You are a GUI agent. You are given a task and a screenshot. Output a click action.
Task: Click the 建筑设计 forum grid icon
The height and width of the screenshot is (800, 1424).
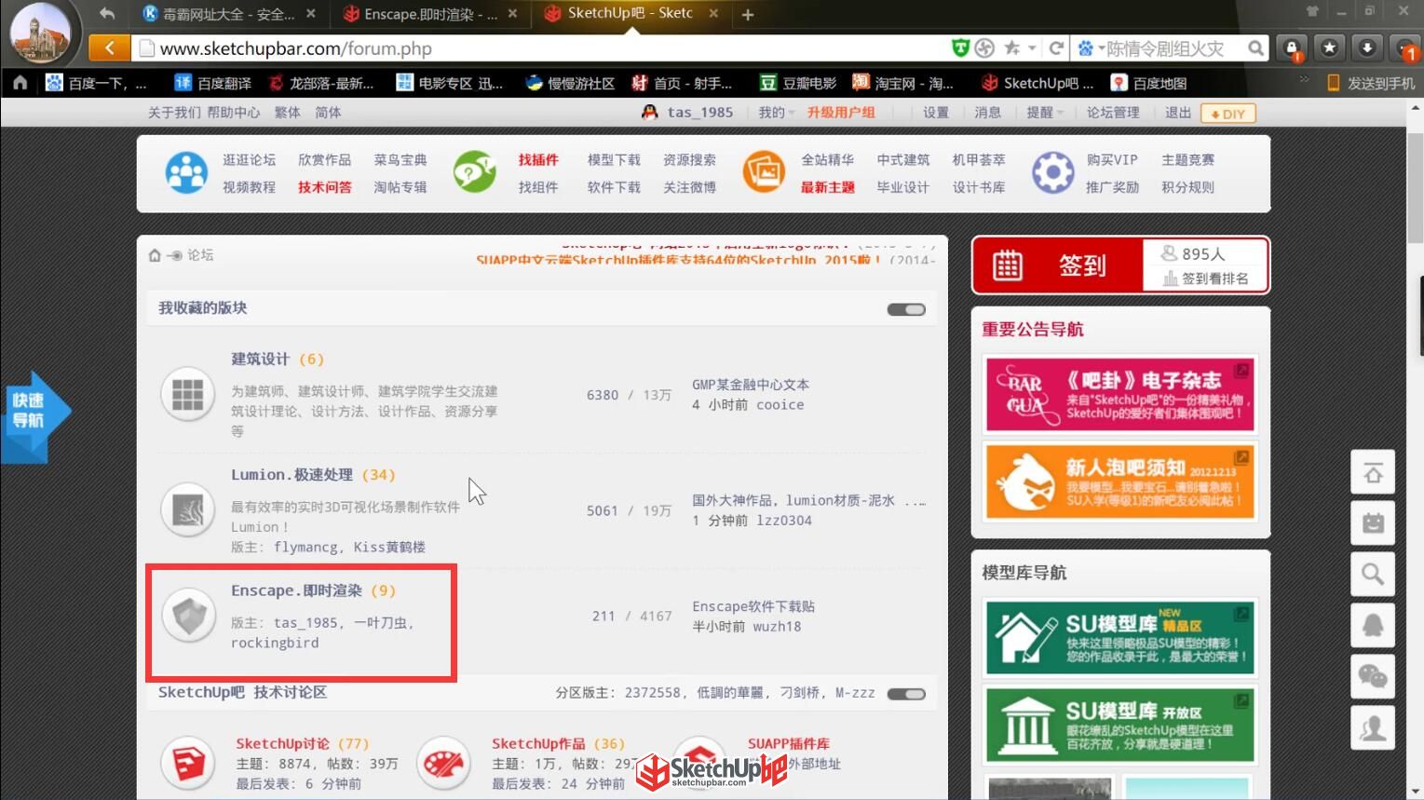187,395
